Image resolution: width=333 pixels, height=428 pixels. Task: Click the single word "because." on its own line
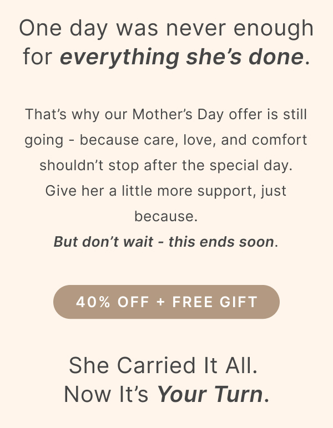click(166, 215)
